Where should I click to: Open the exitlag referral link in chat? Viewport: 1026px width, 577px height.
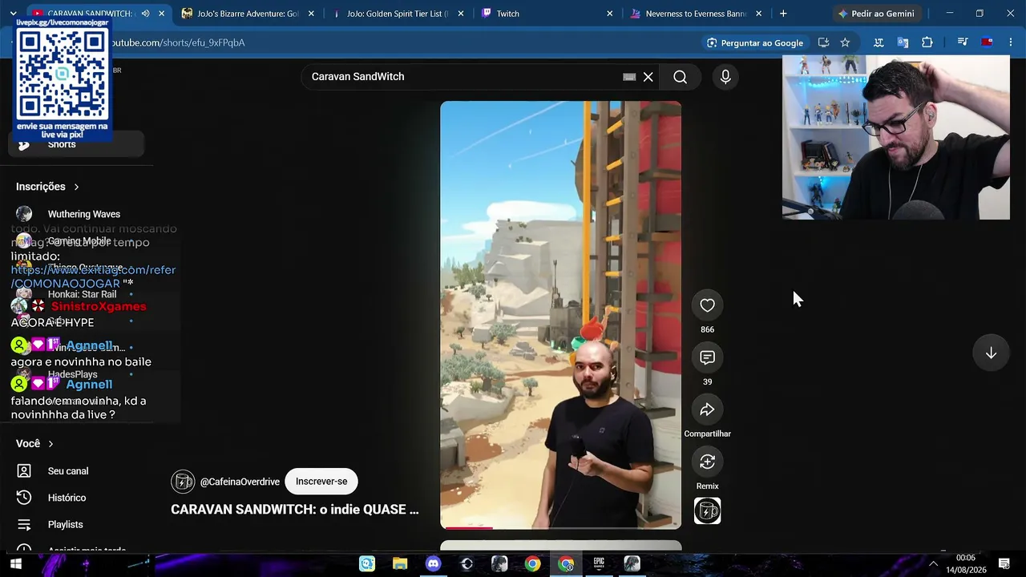[x=93, y=276]
